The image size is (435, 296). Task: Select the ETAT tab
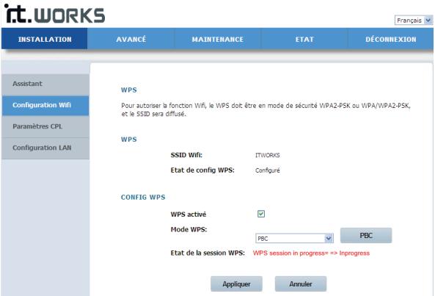[x=304, y=39]
